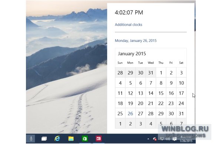
Task: Select date 13 in the calendar
Action: click(x=140, y=93)
